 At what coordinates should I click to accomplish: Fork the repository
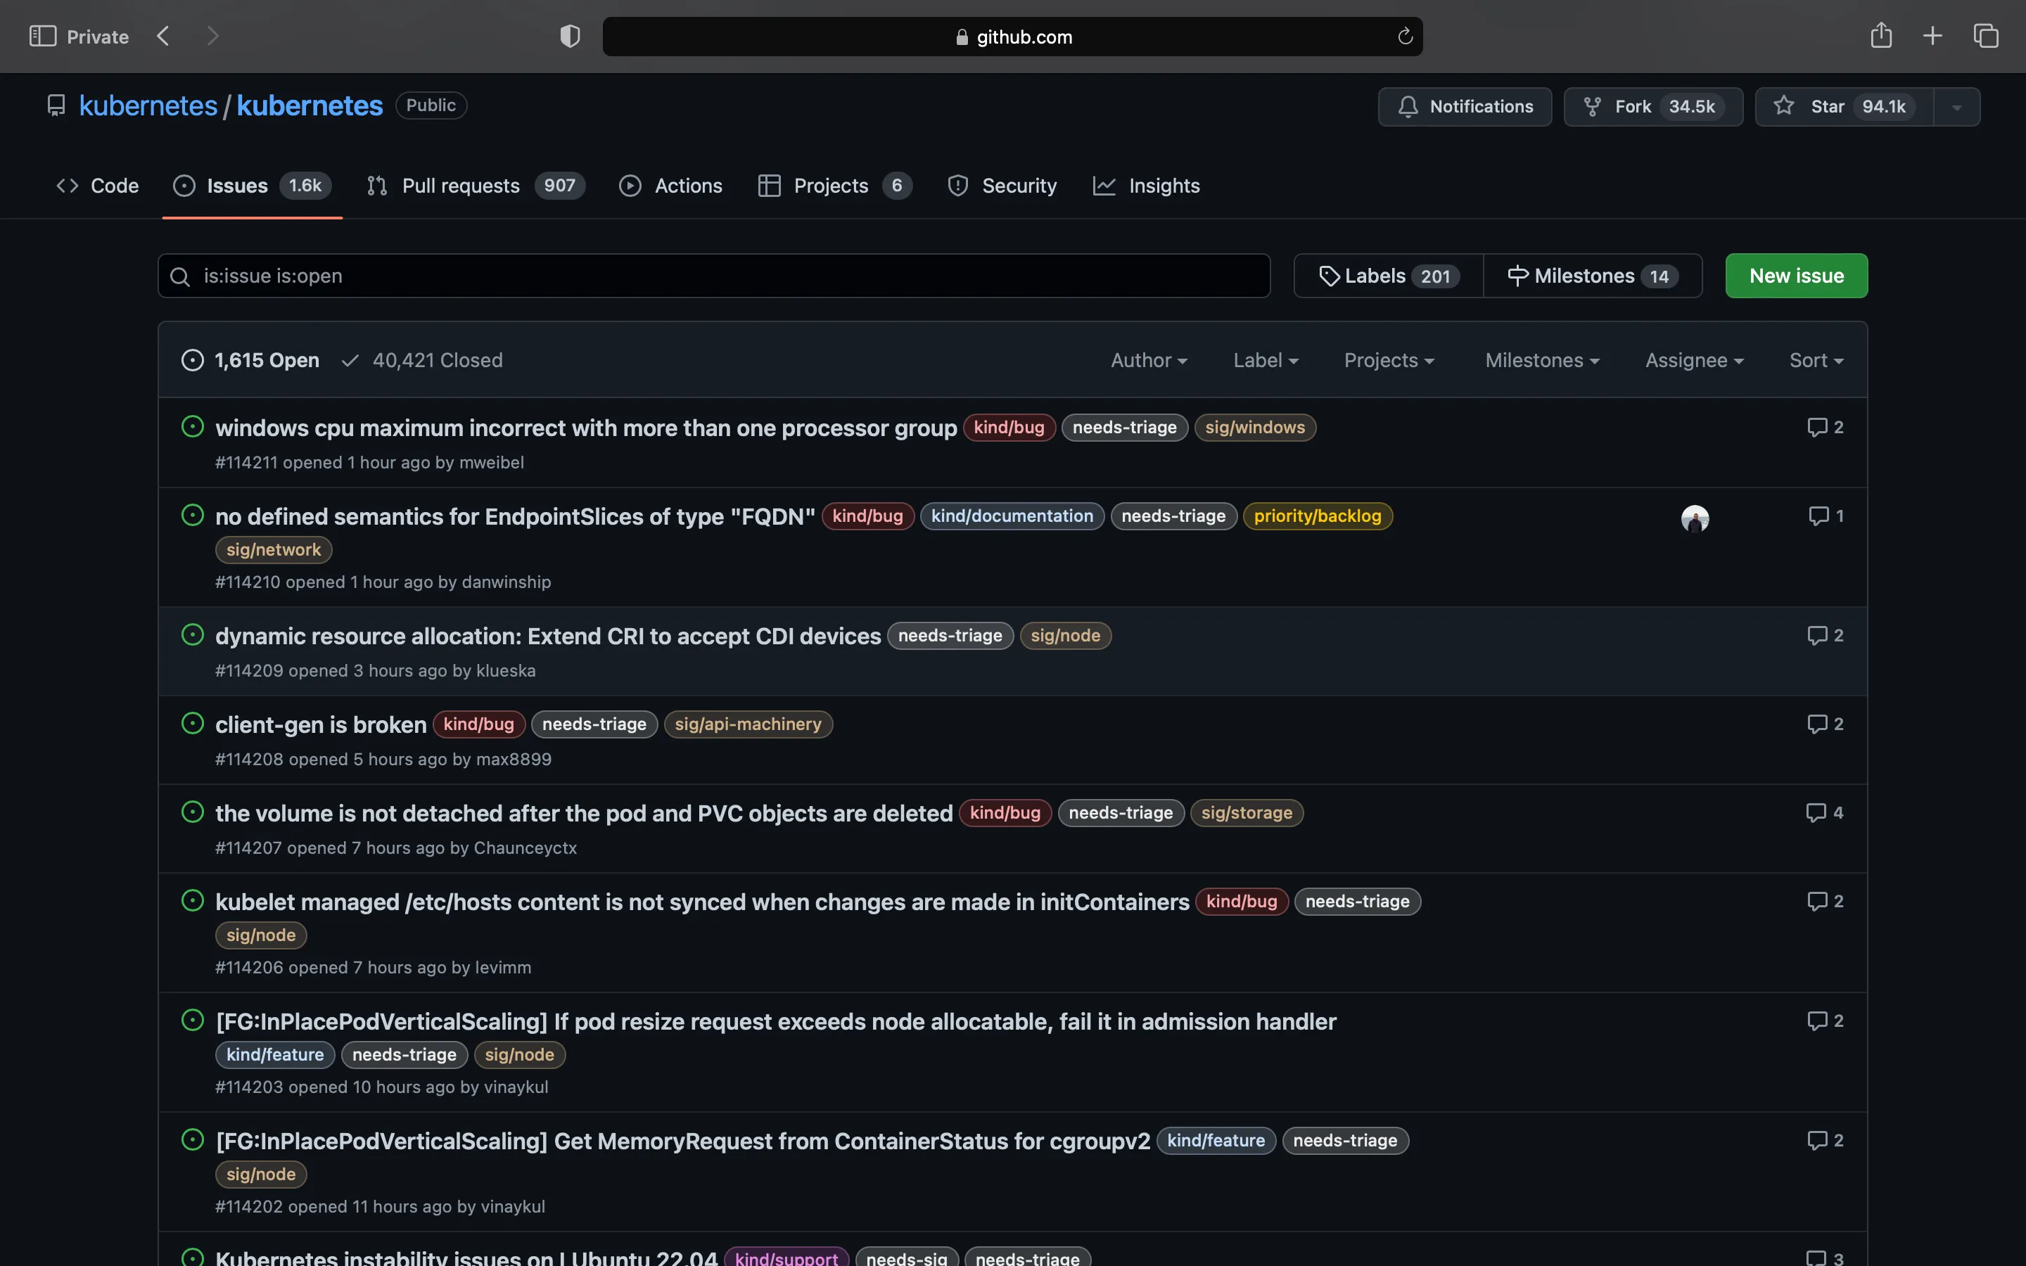click(x=1652, y=106)
